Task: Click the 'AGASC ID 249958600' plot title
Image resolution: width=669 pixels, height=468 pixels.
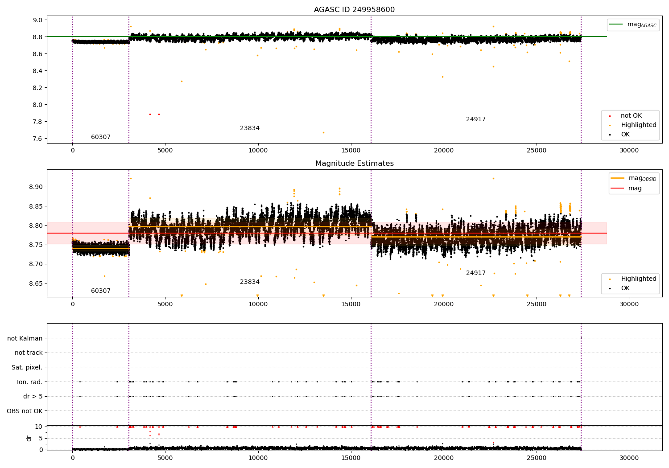Action: click(354, 9)
